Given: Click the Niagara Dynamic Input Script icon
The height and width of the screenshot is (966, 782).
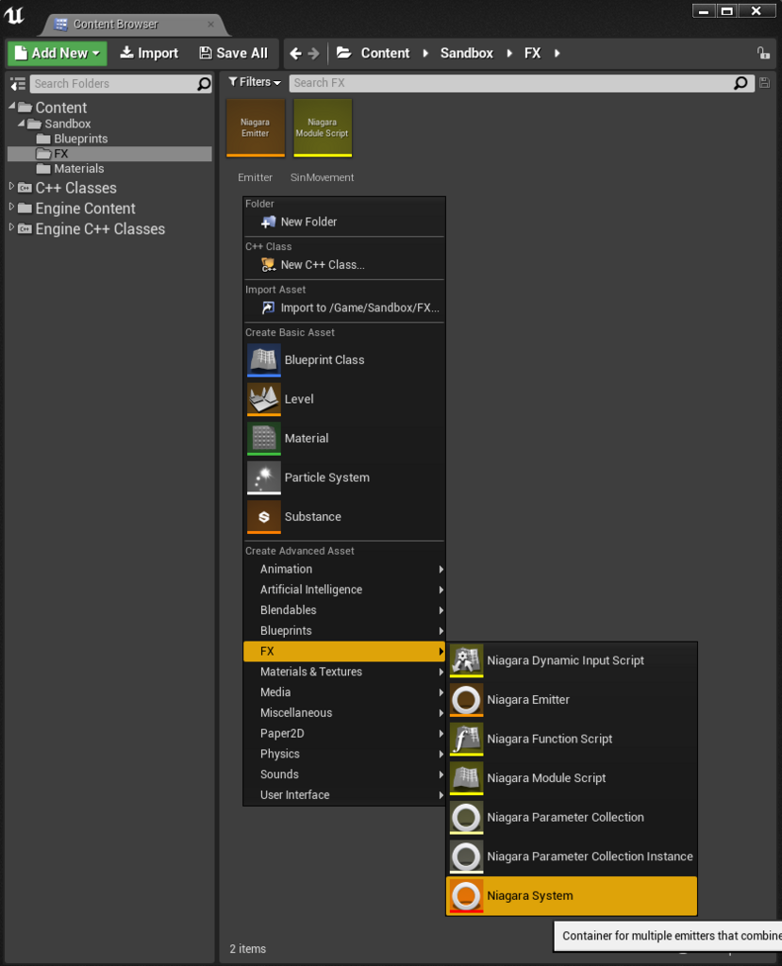Looking at the screenshot, I should coord(467,660).
